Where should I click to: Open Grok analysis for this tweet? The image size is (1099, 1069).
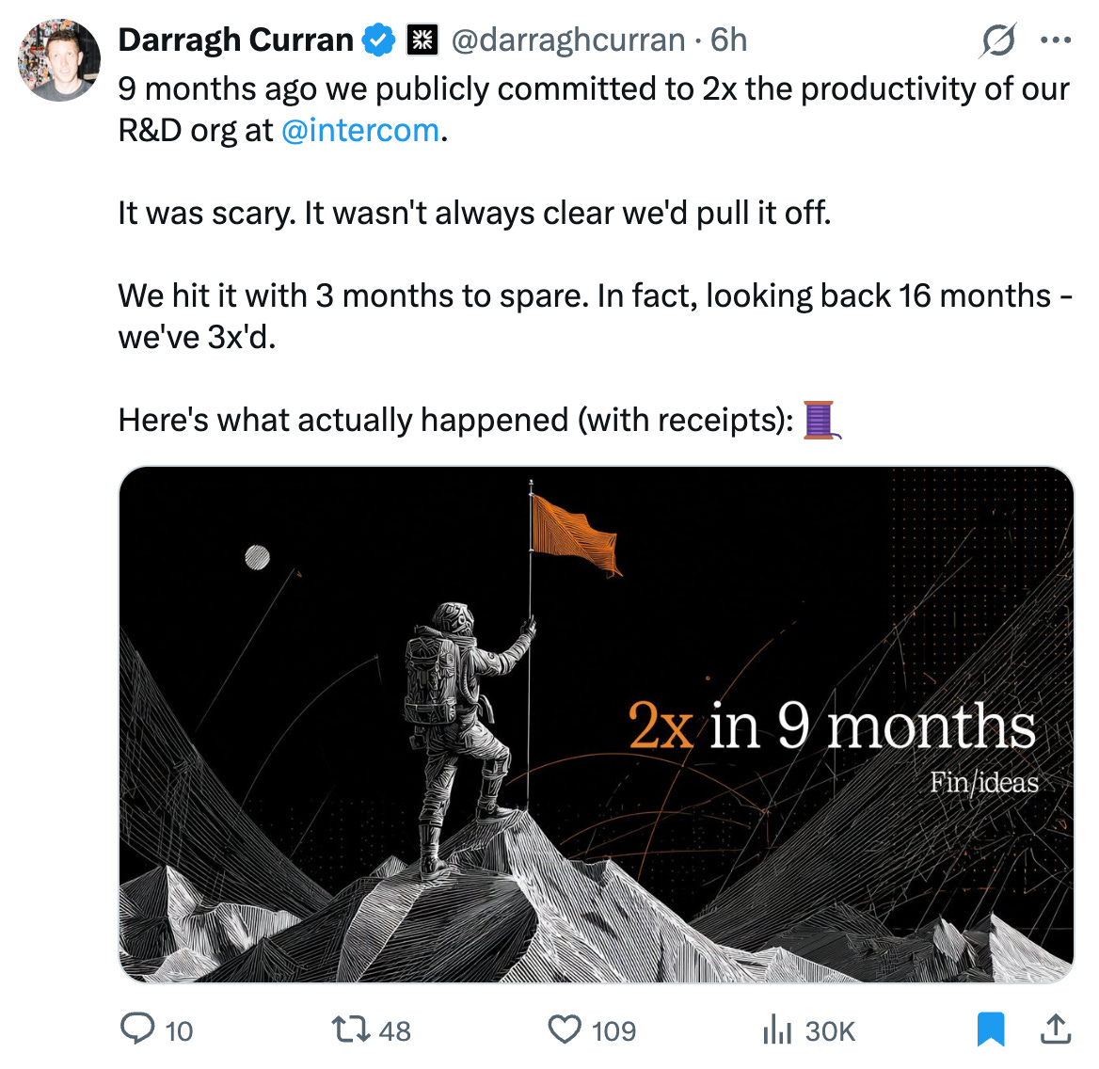click(x=999, y=40)
